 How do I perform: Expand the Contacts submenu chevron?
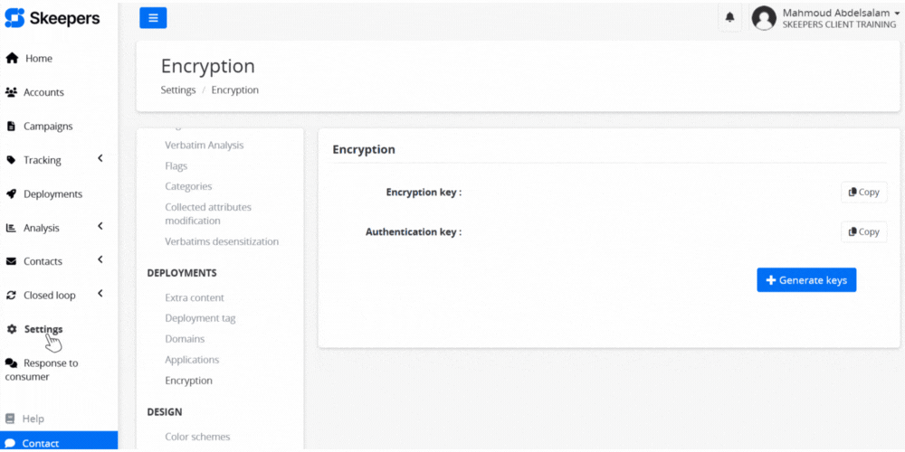pos(100,260)
